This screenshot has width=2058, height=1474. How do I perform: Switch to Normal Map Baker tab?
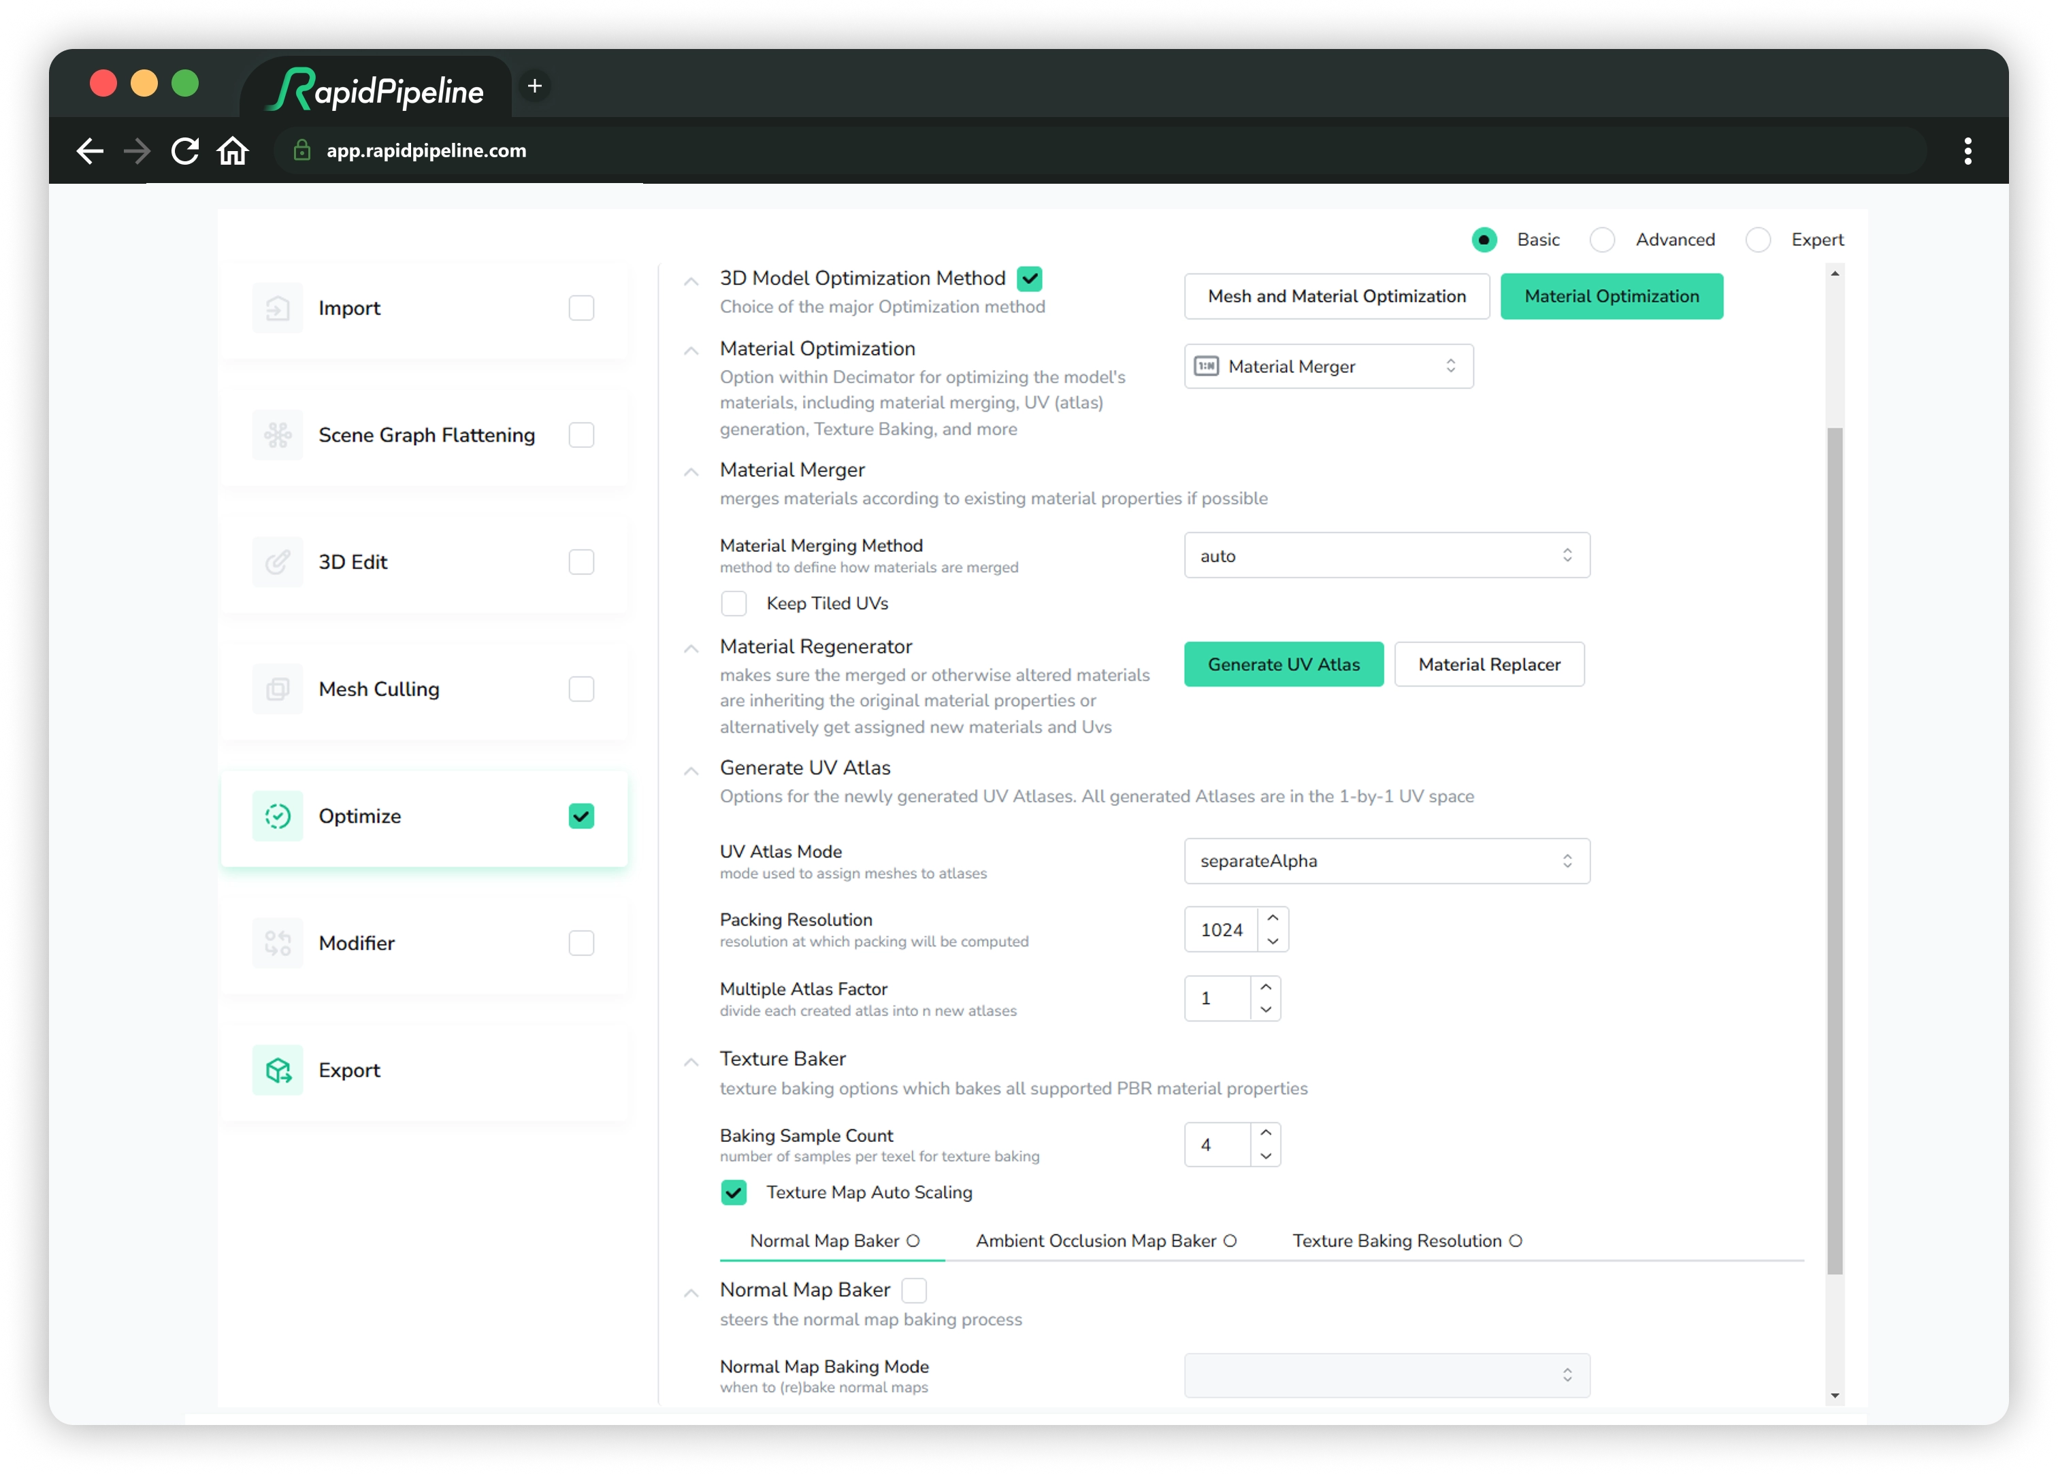point(834,1241)
